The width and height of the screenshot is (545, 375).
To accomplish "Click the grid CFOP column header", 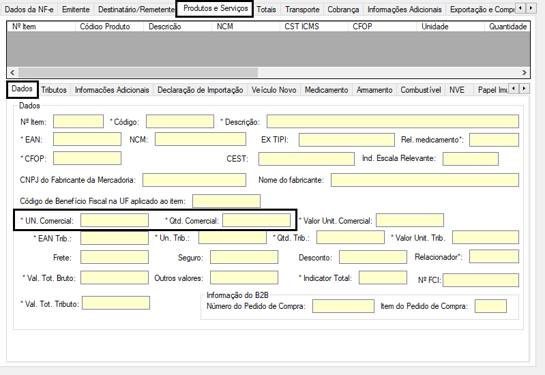I will pos(382,27).
